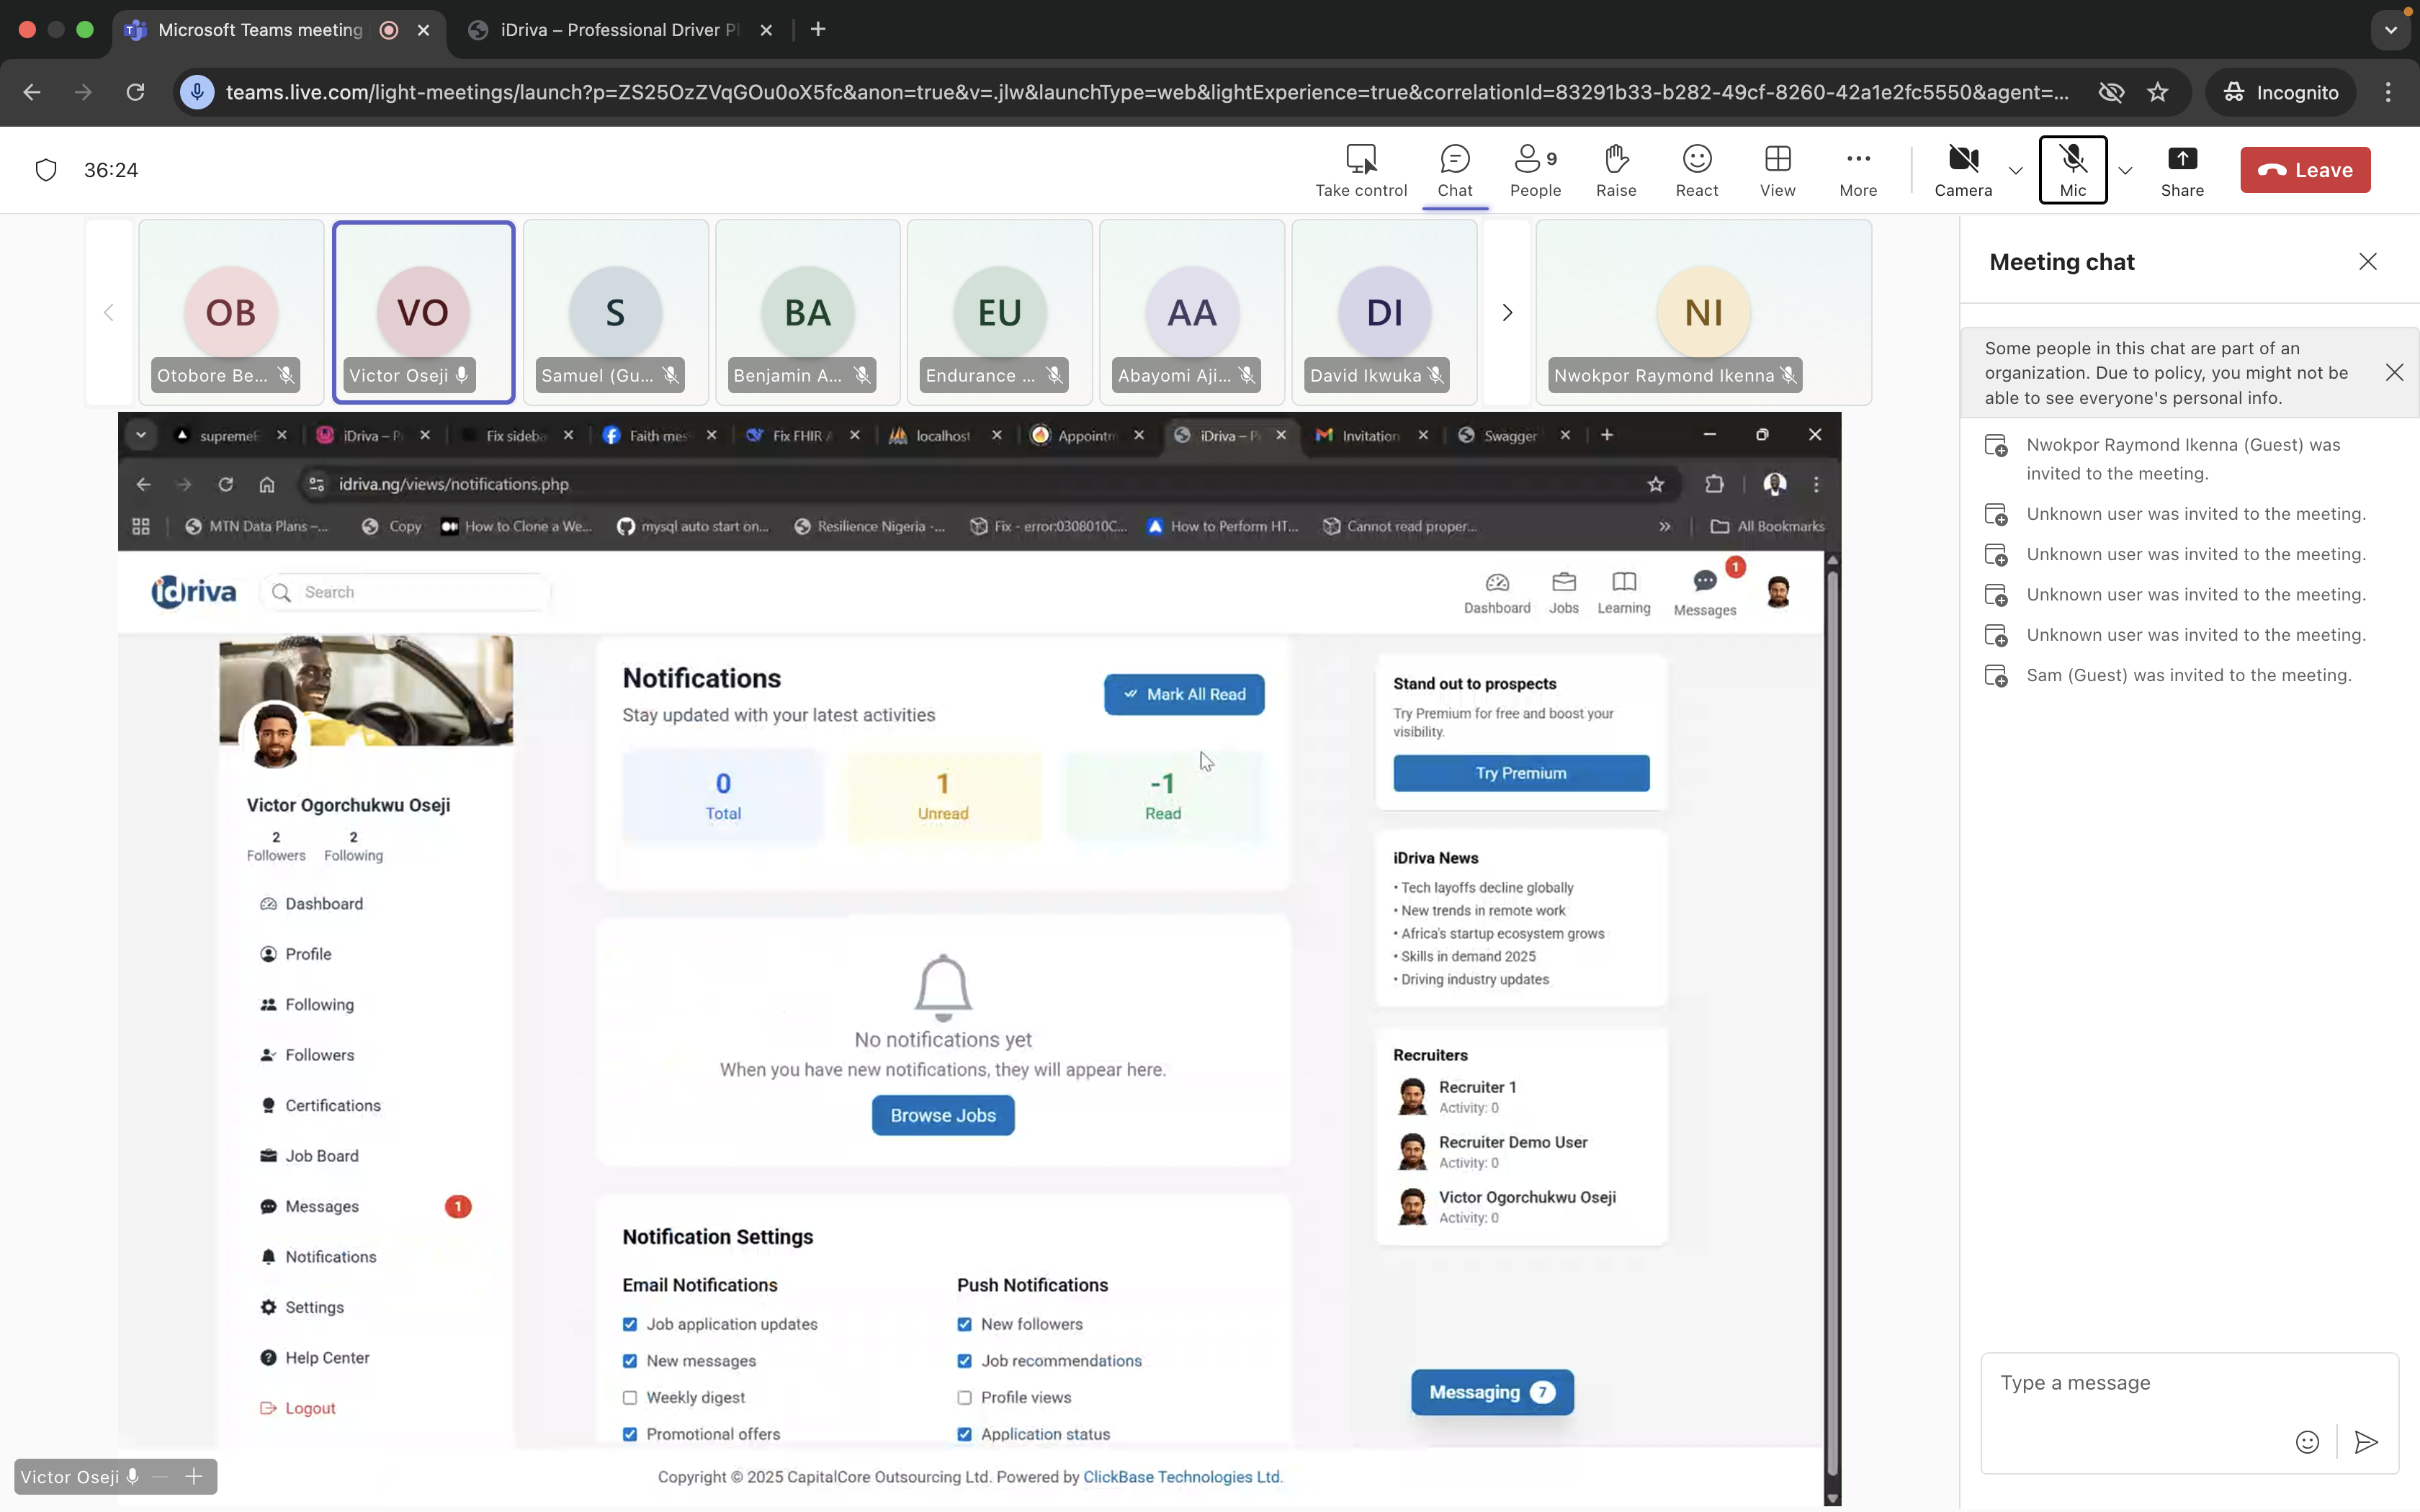
Task: Open the Chrome three-dot menu
Action: [2388, 92]
